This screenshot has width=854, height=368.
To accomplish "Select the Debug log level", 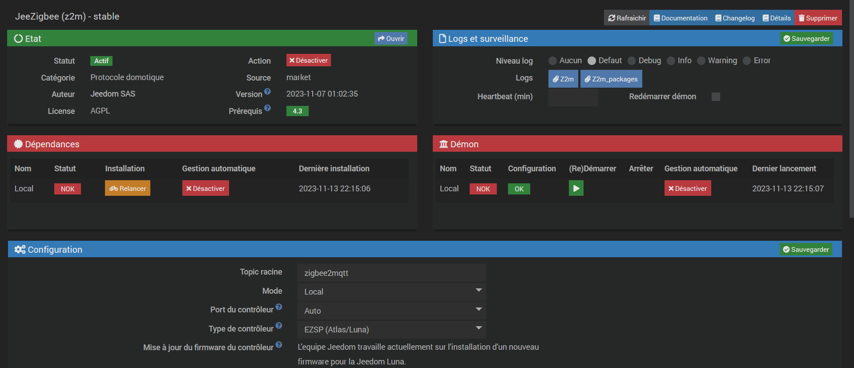I will [x=632, y=61].
